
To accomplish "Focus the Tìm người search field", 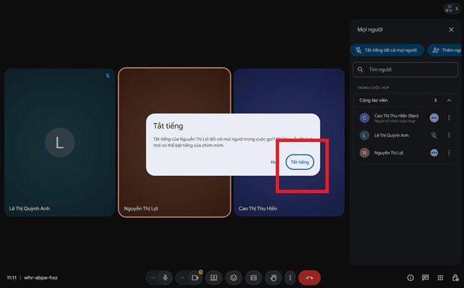I will click(406, 70).
